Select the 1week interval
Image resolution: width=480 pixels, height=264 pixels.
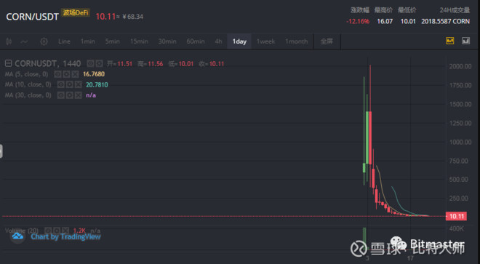click(265, 41)
